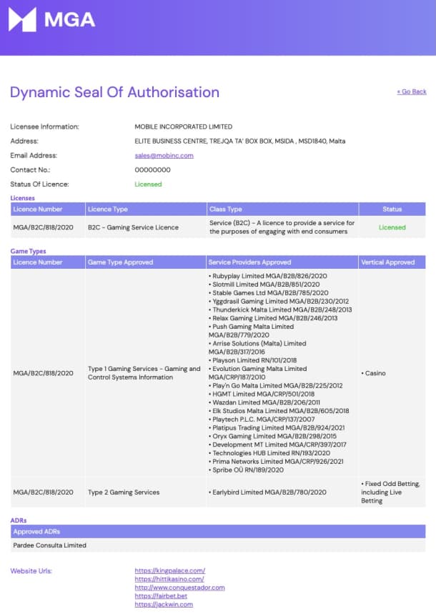Select Push Gaming Malta Limited entry

point(251,331)
